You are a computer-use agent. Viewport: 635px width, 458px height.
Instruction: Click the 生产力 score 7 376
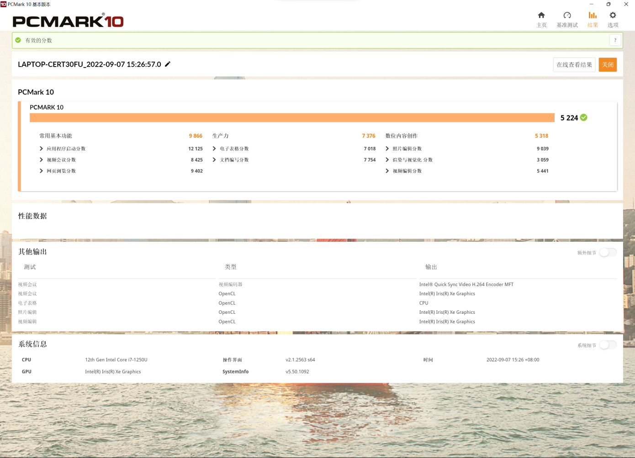click(x=369, y=136)
